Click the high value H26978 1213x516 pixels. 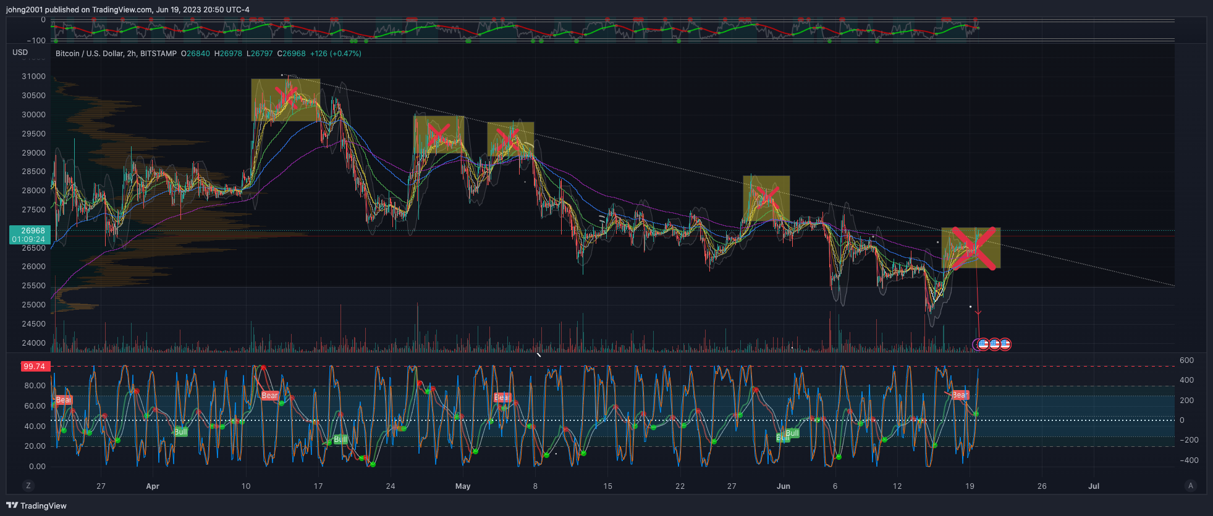click(228, 54)
